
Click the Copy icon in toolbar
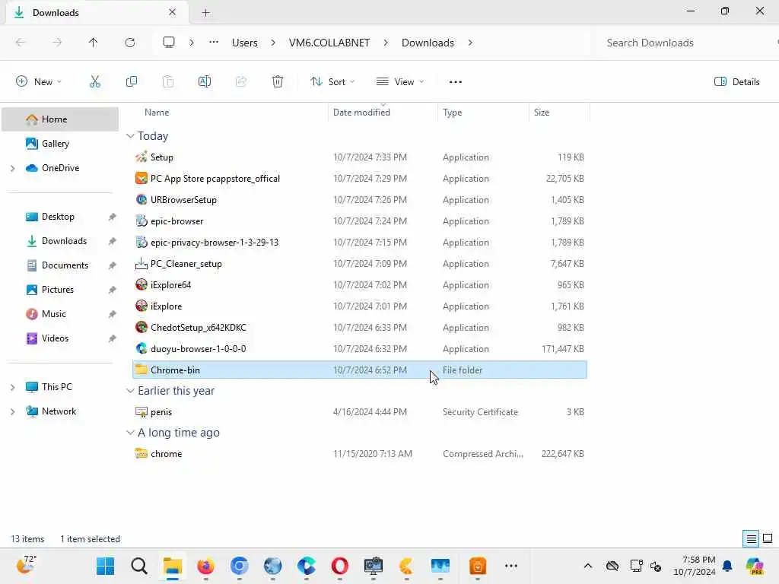131,82
